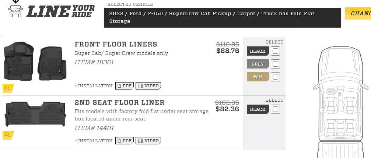Open the front floor liners installation PDF
This screenshot has height=158, width=371.
(124, 86)
